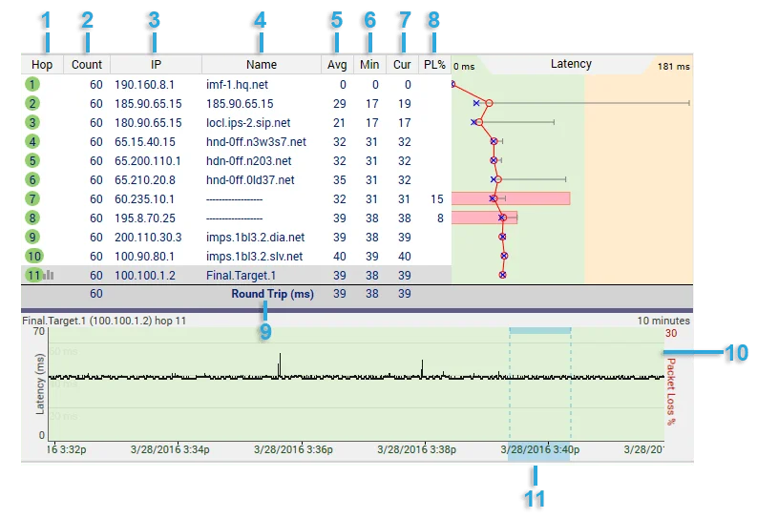Click the green hop 11 circle icon
This screenshot has width=757, height=519.
(33, 276)
